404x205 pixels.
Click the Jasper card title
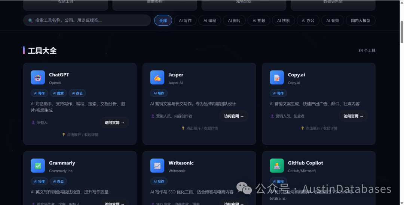click(x=176, y=75)
